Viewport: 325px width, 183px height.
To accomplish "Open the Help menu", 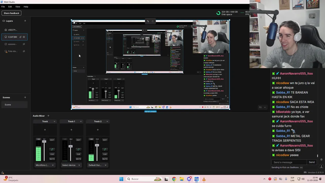I will pos(26,7).
